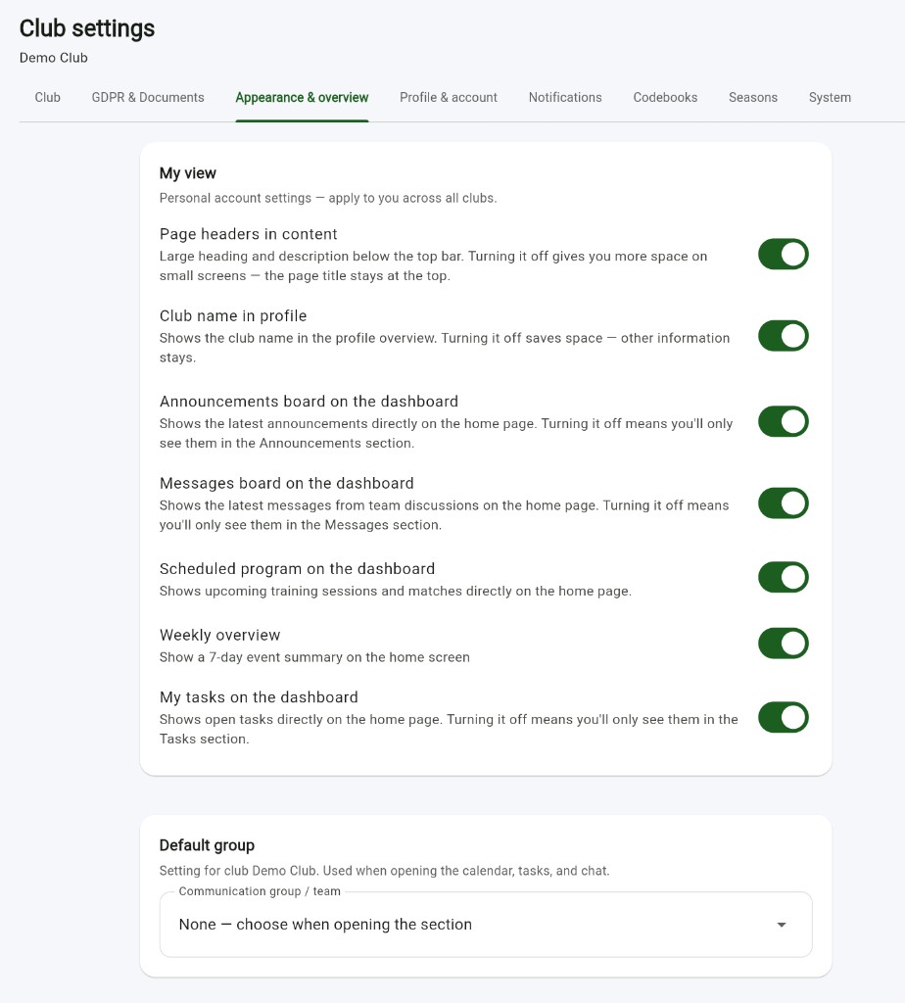Switch to the Club tab

47,97
